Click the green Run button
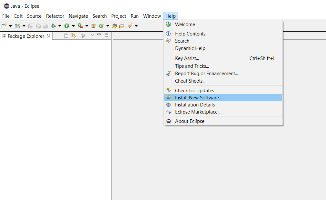This screenshot has height=200, width=326. tap(67, 26)
